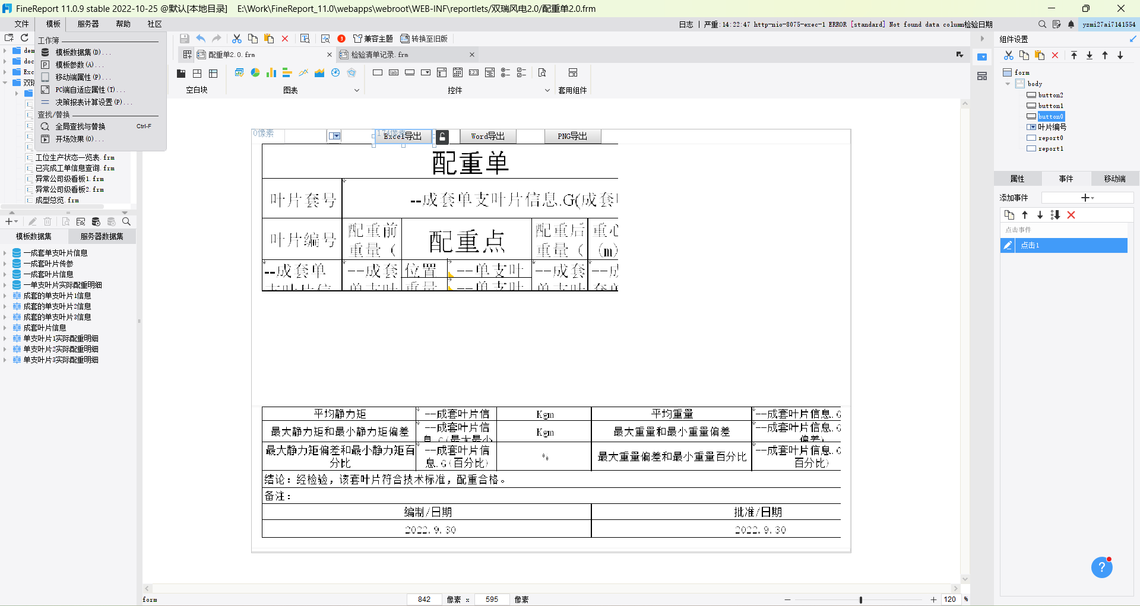This screenshot has width=1140, height=606.
Task: Add a checkbox group widget
Action: tap(522, 72)
